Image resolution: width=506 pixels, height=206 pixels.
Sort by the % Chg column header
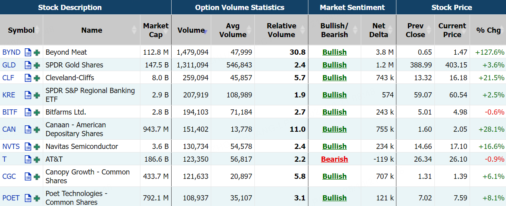click(x=488, y=30)
